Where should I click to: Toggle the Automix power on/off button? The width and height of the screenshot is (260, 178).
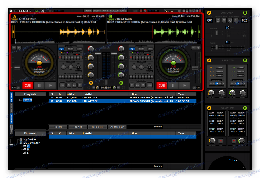click(x=218, y=20)
